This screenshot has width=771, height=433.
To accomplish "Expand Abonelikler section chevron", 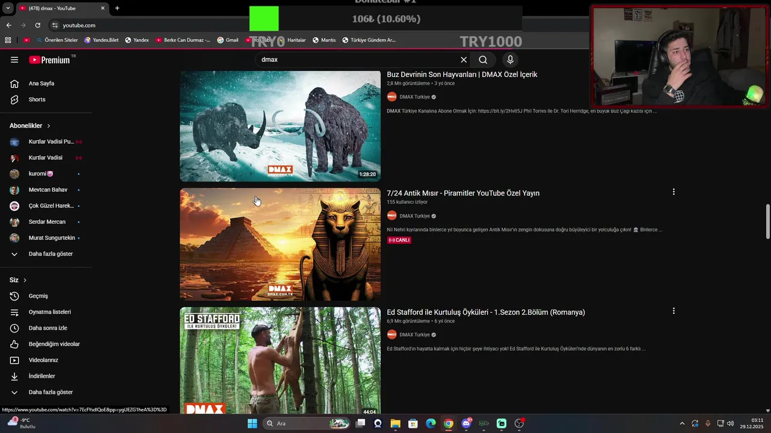I will pyautogui.click(x=48, y=126).
